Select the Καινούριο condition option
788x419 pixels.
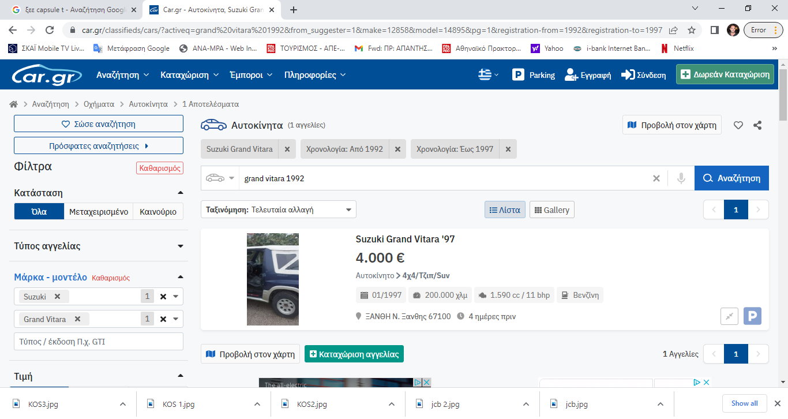pos(158,212)
